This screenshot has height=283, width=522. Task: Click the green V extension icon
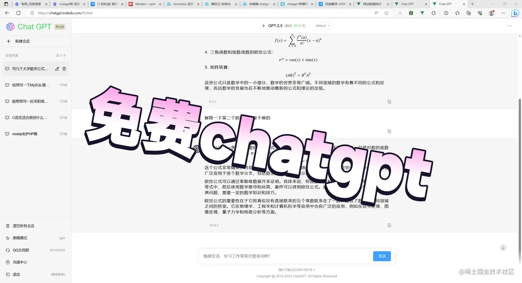pos(422,13)
